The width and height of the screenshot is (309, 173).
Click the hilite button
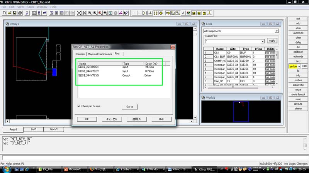click(x=305, y=66)
